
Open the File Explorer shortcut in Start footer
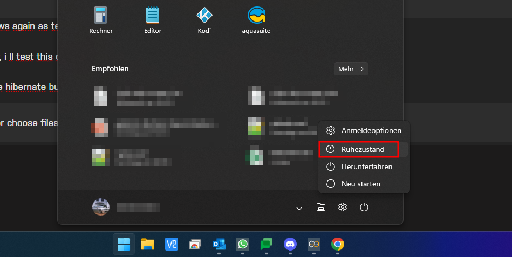(321, 207)
